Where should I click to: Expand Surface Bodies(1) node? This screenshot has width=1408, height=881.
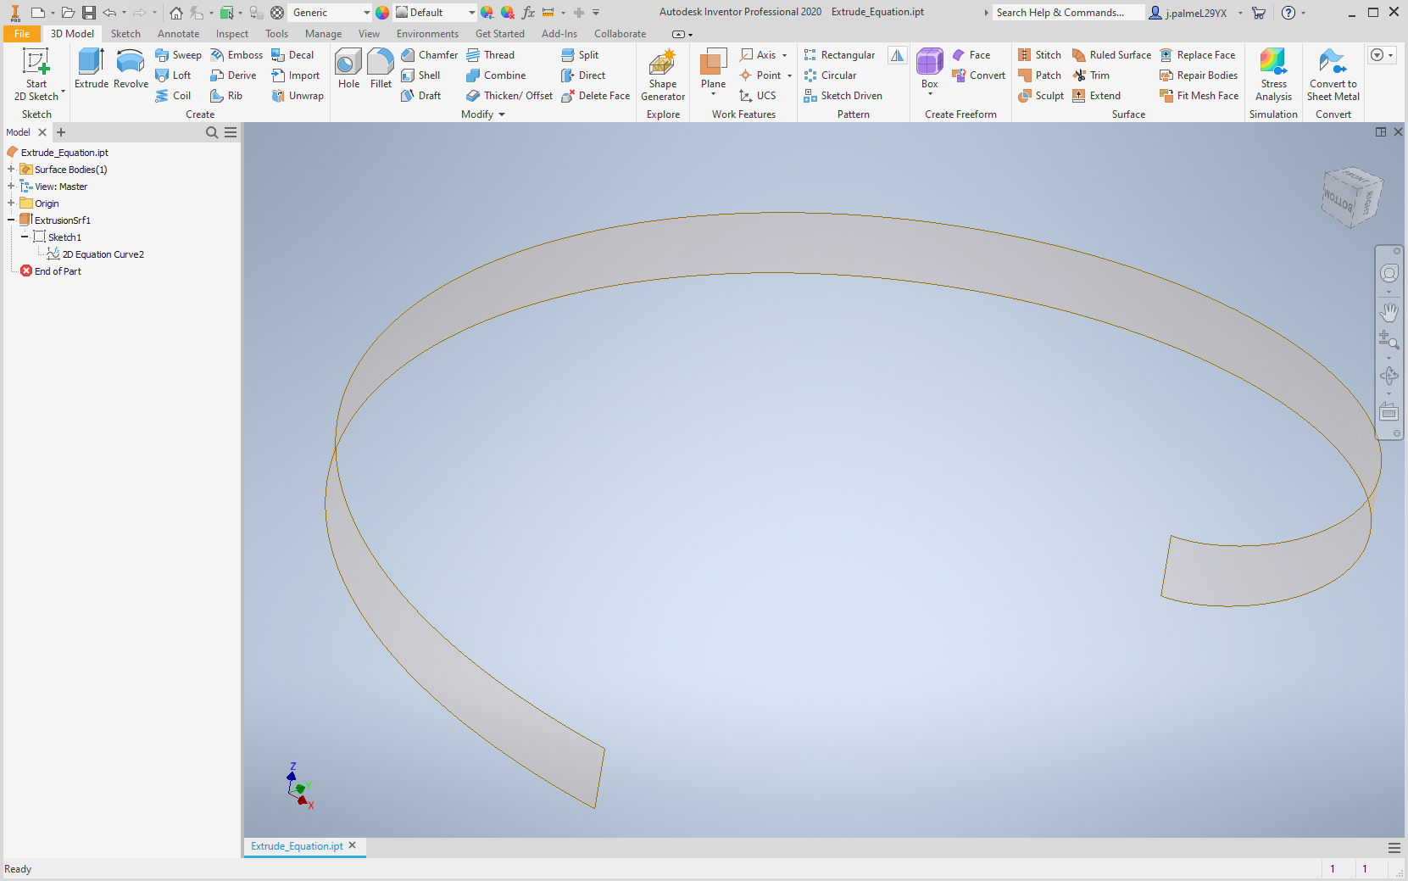coord(11,170)
